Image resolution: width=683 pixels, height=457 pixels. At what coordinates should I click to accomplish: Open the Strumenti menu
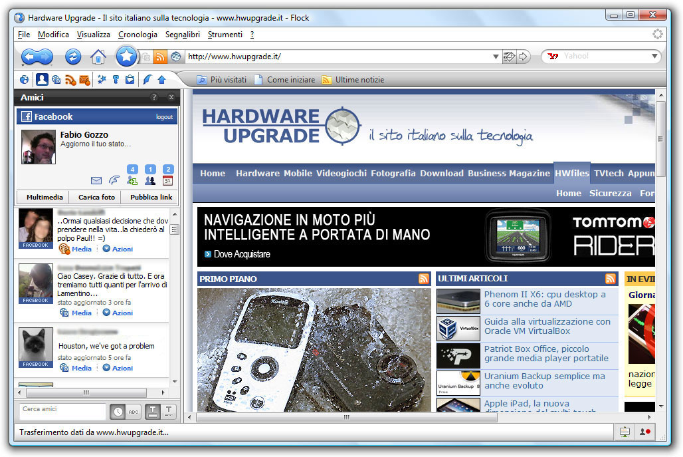pos(225,35)
